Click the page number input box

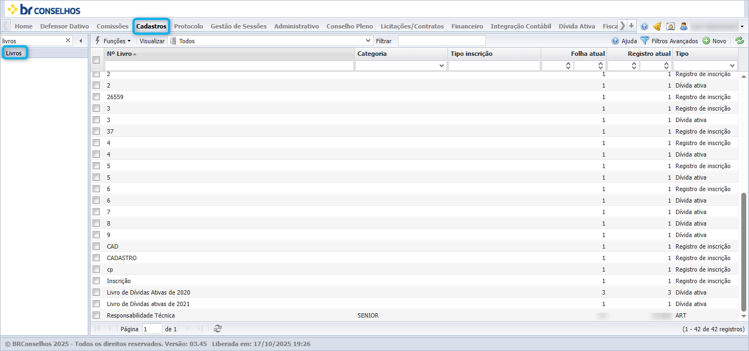(152, 329)
